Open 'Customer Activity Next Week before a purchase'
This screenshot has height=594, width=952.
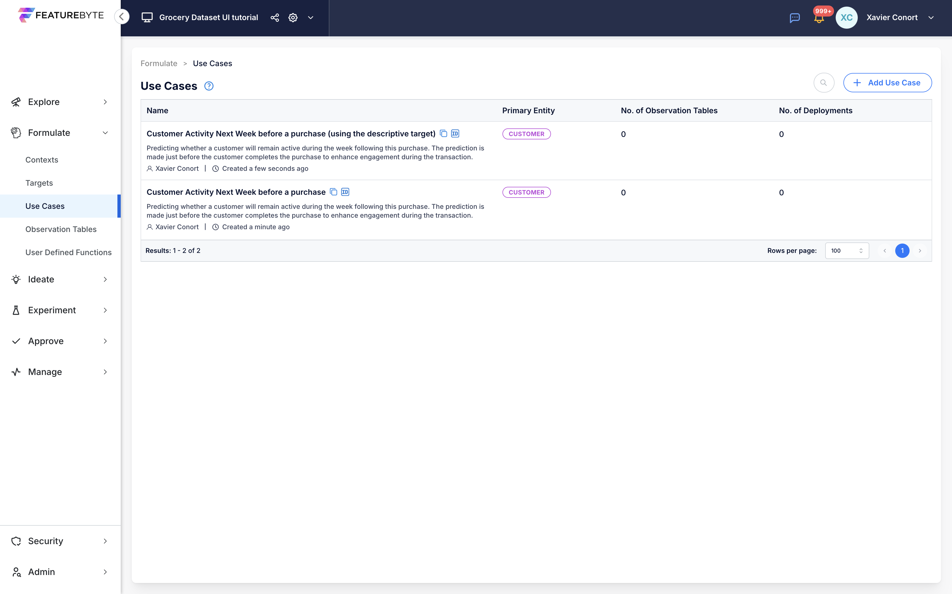tap(236, 192)
